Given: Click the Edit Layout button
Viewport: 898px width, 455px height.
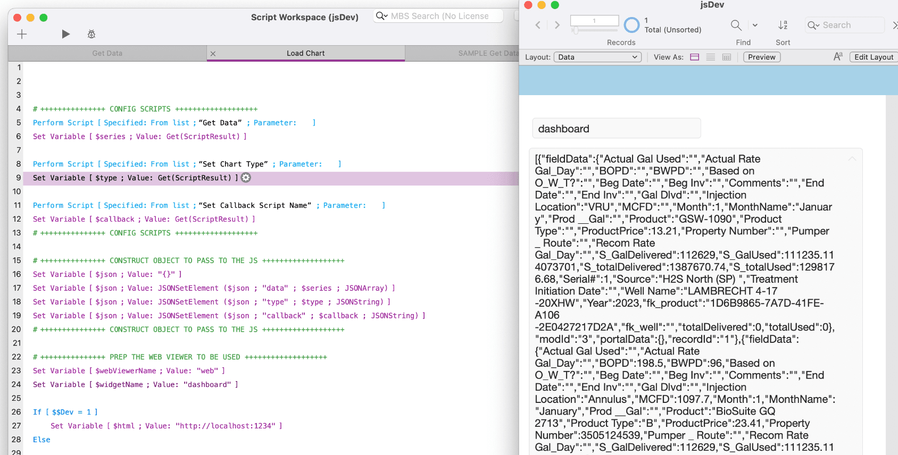Looking at the screenshot, I should pyautogui.click(x=874, y=57).
